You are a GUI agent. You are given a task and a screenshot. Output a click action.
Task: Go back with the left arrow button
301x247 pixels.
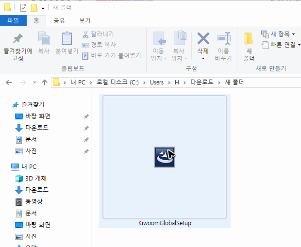click(x=9, y=82)
